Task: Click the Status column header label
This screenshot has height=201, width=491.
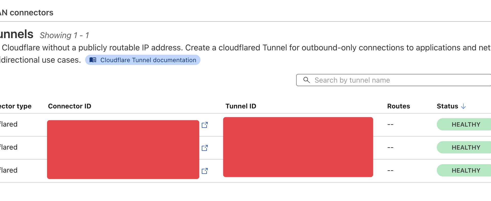Action: click(x=447, y=106)
